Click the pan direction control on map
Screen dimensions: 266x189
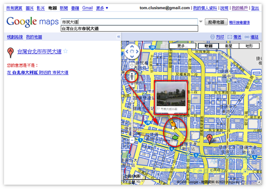coord(132,52)
